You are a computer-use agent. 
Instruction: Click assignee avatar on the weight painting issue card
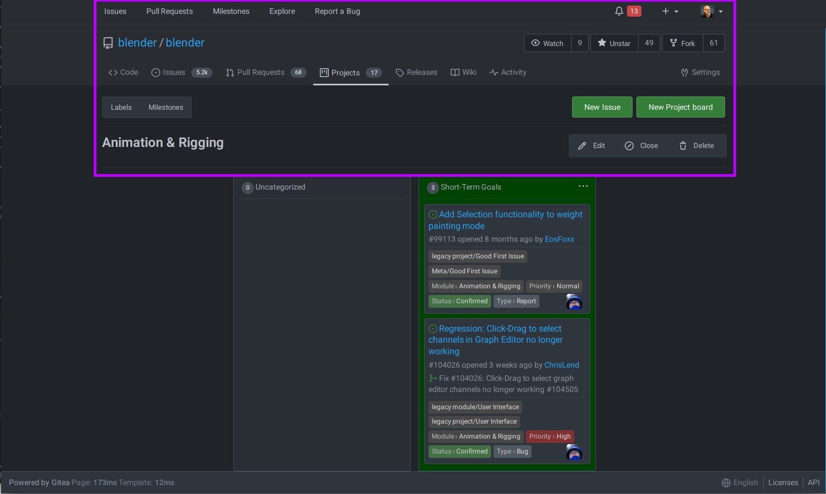click(574, 302)
